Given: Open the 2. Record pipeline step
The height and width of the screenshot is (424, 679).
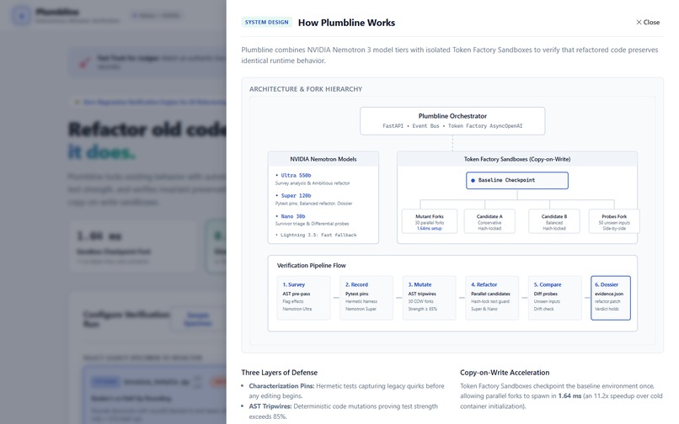Looking at the screenshot, I should 366,298.
